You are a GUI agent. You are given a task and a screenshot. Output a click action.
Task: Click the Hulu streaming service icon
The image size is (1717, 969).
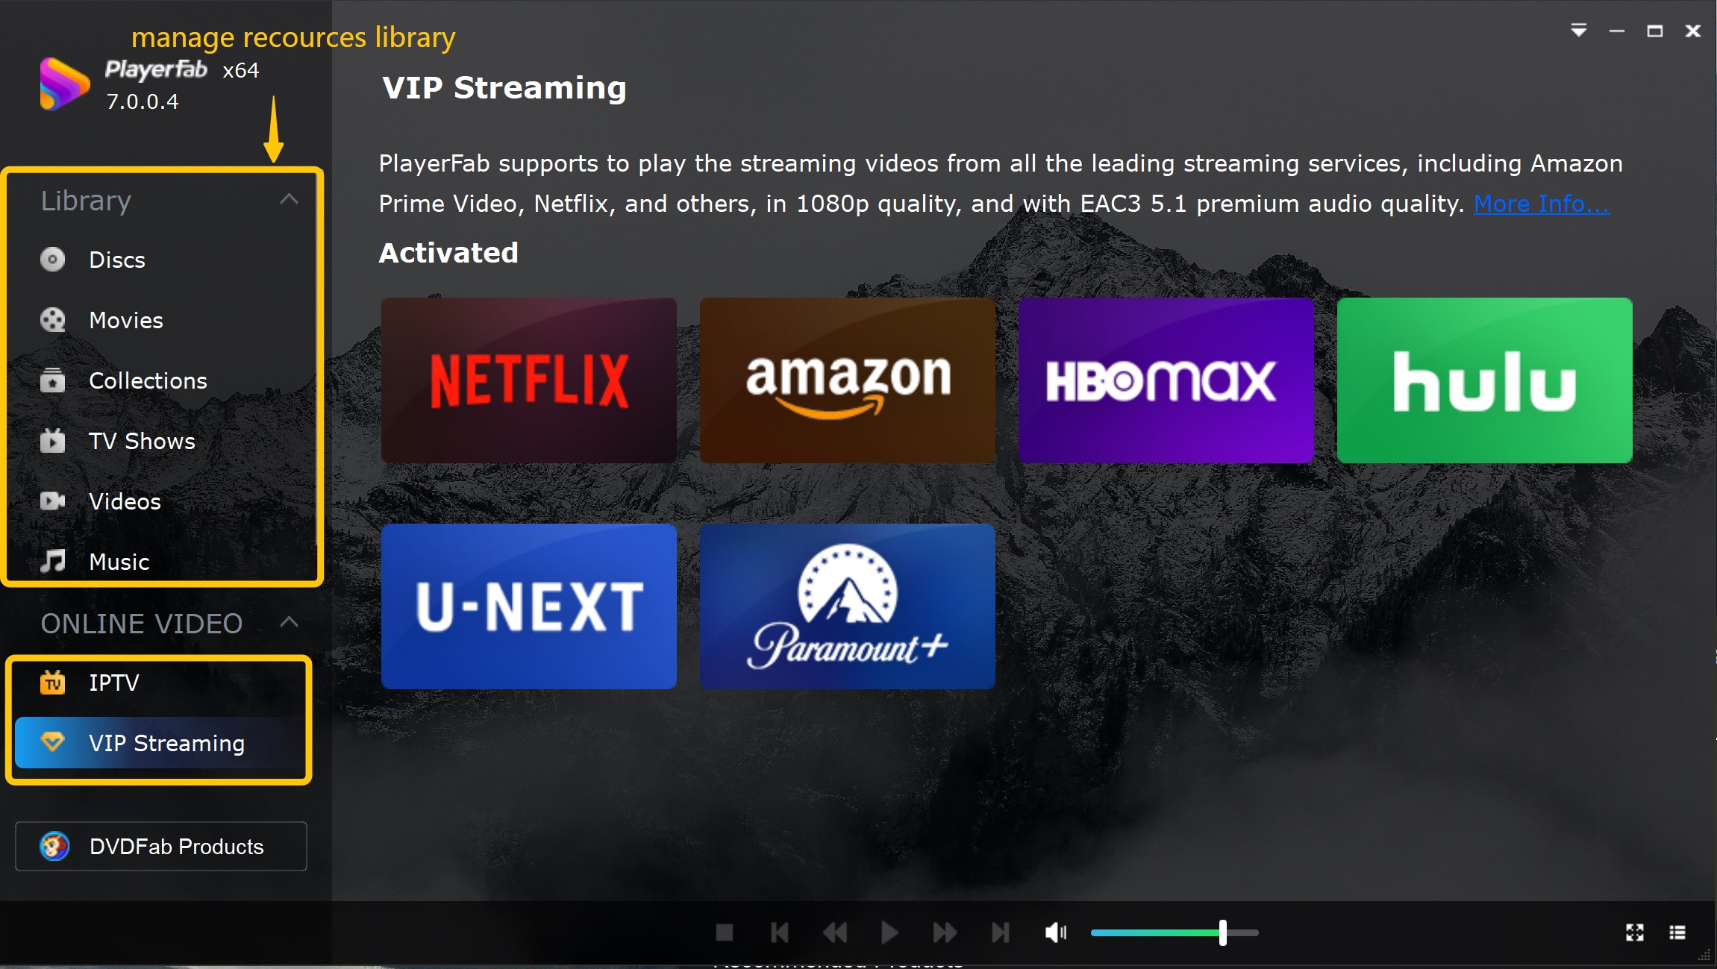[1485, 378]
